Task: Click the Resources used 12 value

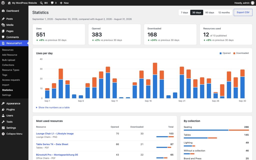Action: tap(206, 34)
